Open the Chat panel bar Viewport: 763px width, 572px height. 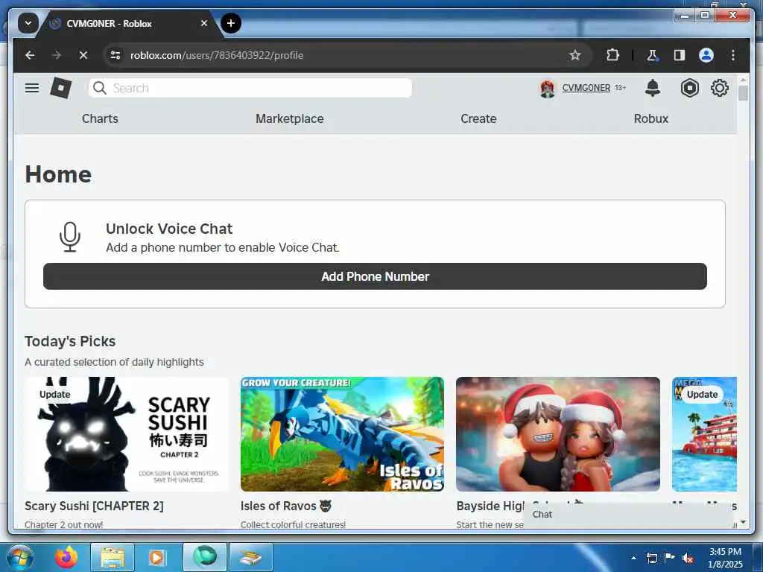point(627,515)
